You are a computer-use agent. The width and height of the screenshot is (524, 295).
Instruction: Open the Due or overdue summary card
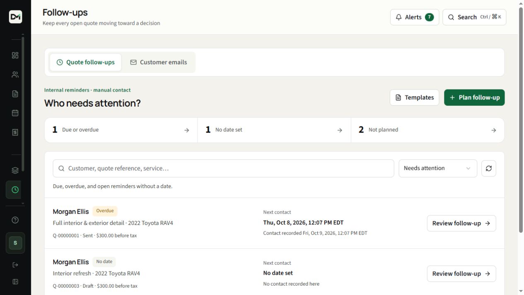click(x=121, y=130)
